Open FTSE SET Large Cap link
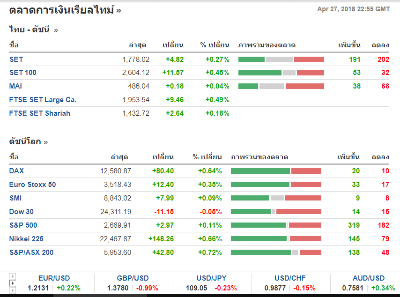The image size is (400, 297). [43, 100]
